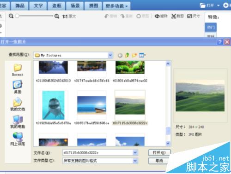The image size is (231, 174).
Task: Open the 边框 tab
Action: click(x=57, y=6)
